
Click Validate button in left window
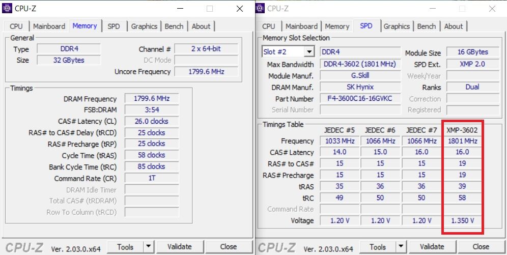click(180, 247)
